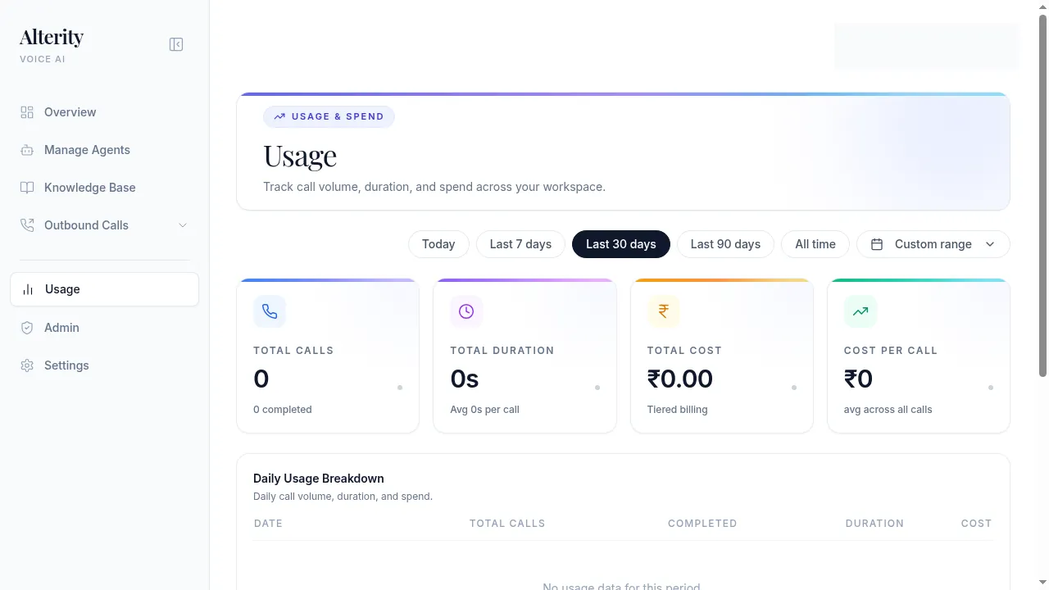The height and width of the screenshot is (590, 1049).
Task: Click the 'avg across all calls' text
Action: (888, 410)
